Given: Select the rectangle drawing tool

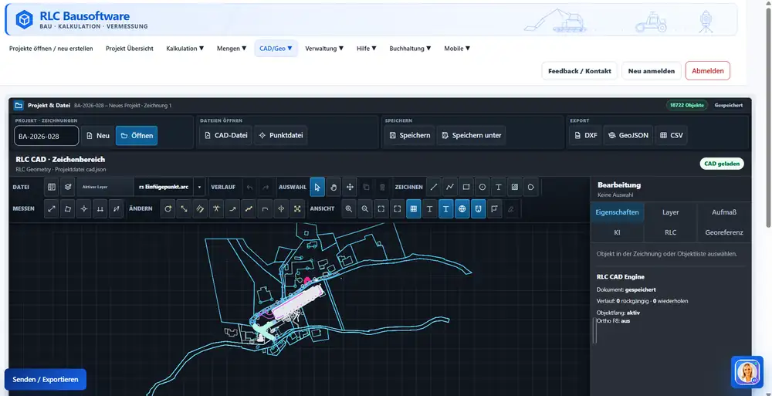Looking at the screenshot, I should (466, 187).
